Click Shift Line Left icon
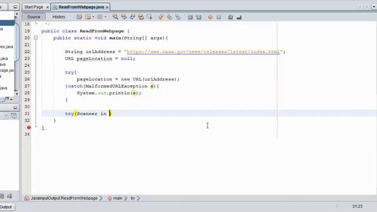377x212 pixels. 190,17
